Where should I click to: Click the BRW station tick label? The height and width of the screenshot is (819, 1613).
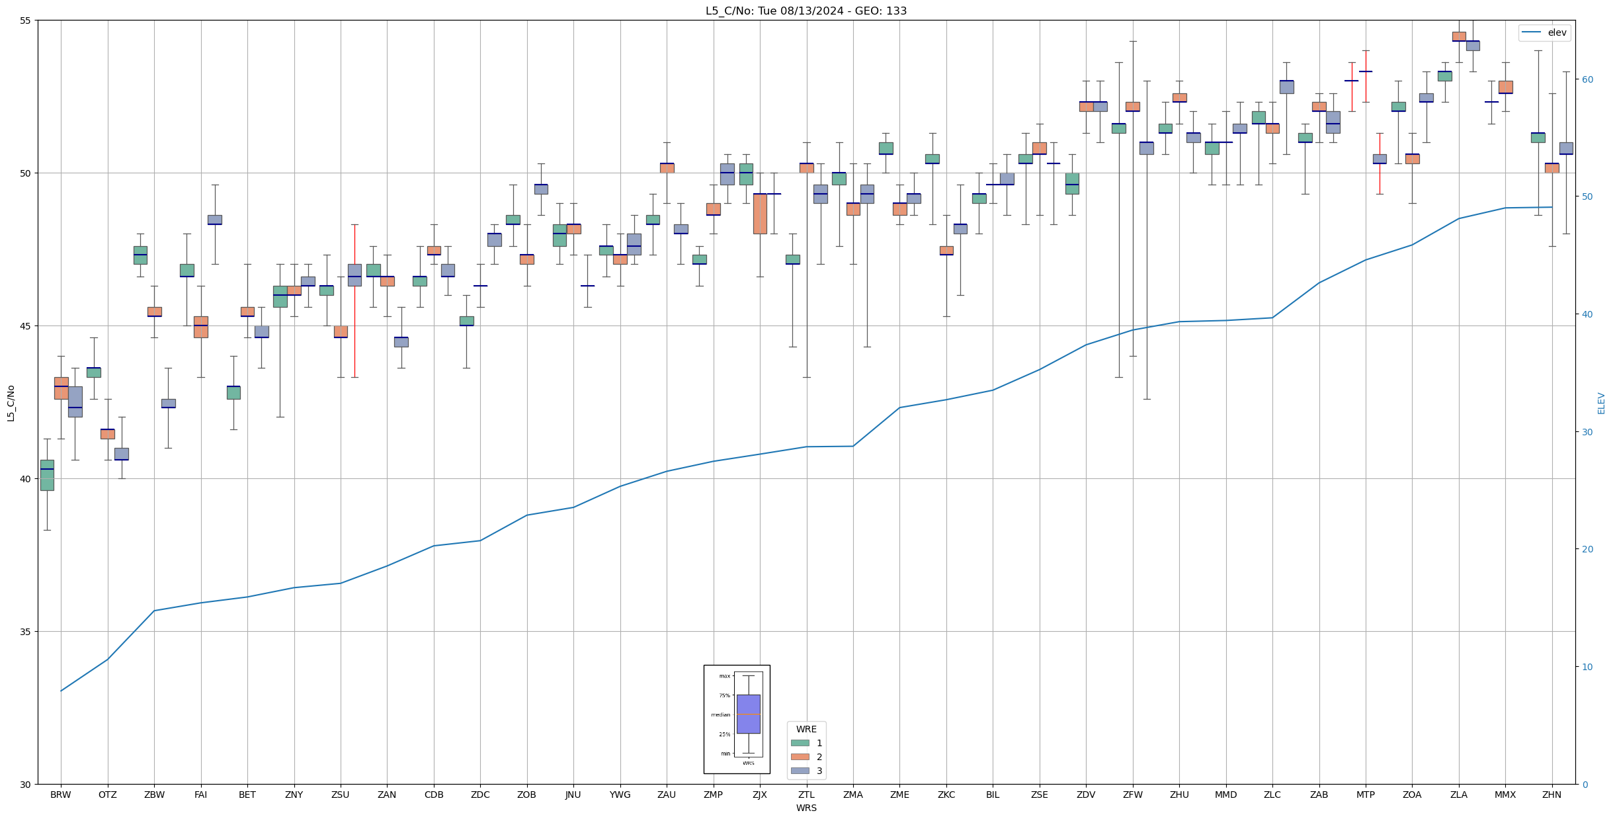61,795
